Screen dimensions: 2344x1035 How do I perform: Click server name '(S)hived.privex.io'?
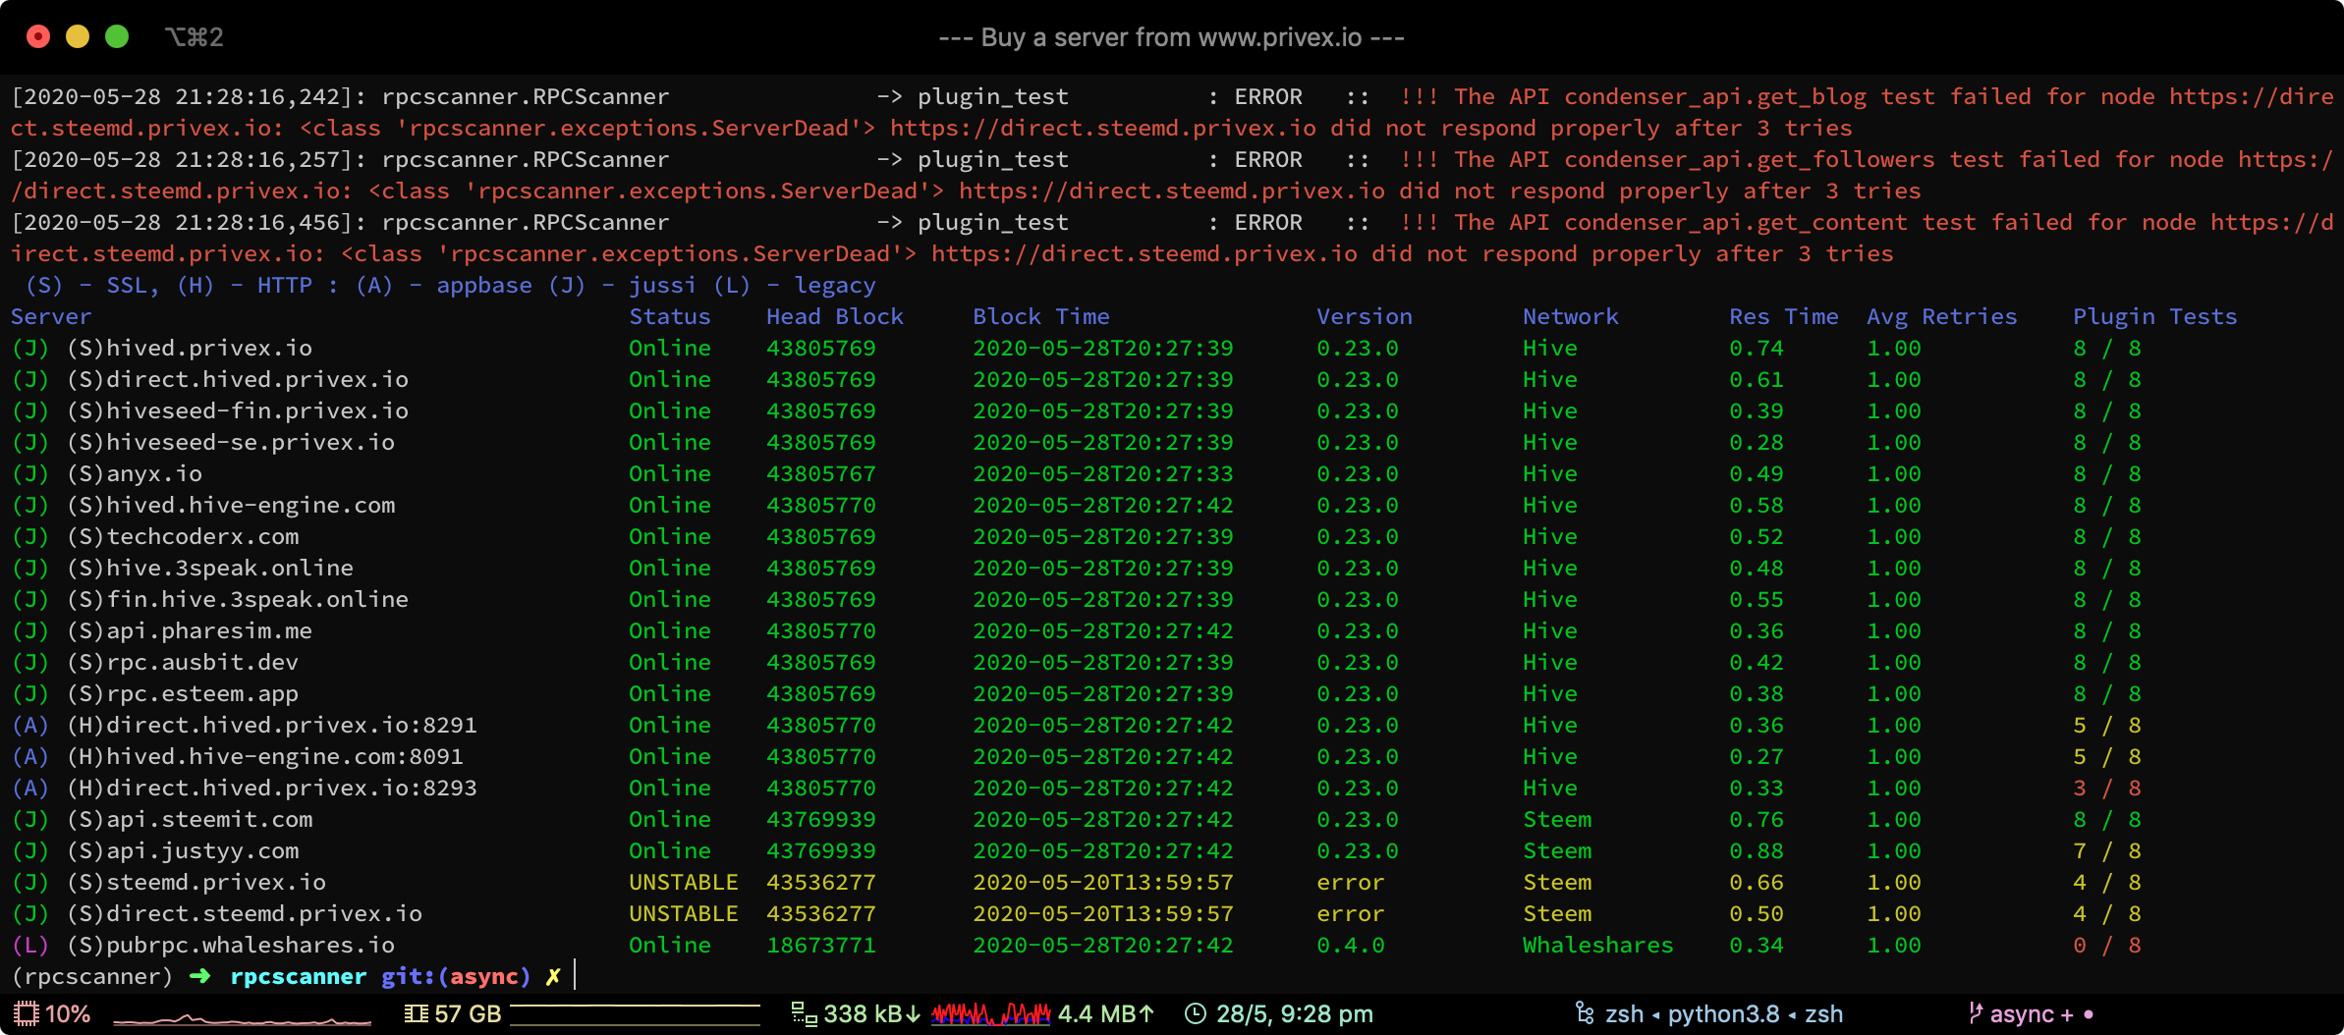(190, 348)
